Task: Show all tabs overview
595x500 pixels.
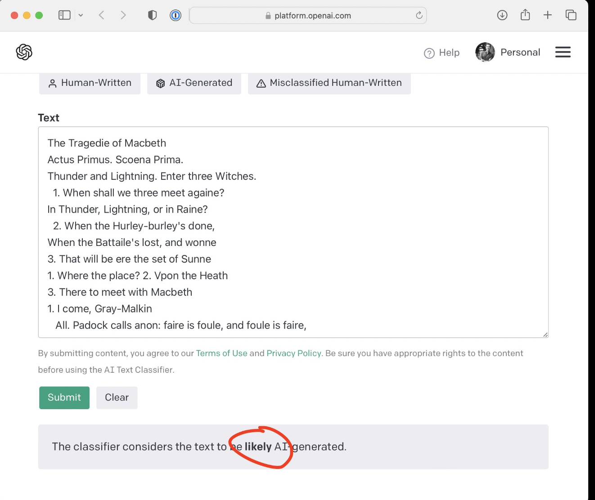Action: pos(571,15)
